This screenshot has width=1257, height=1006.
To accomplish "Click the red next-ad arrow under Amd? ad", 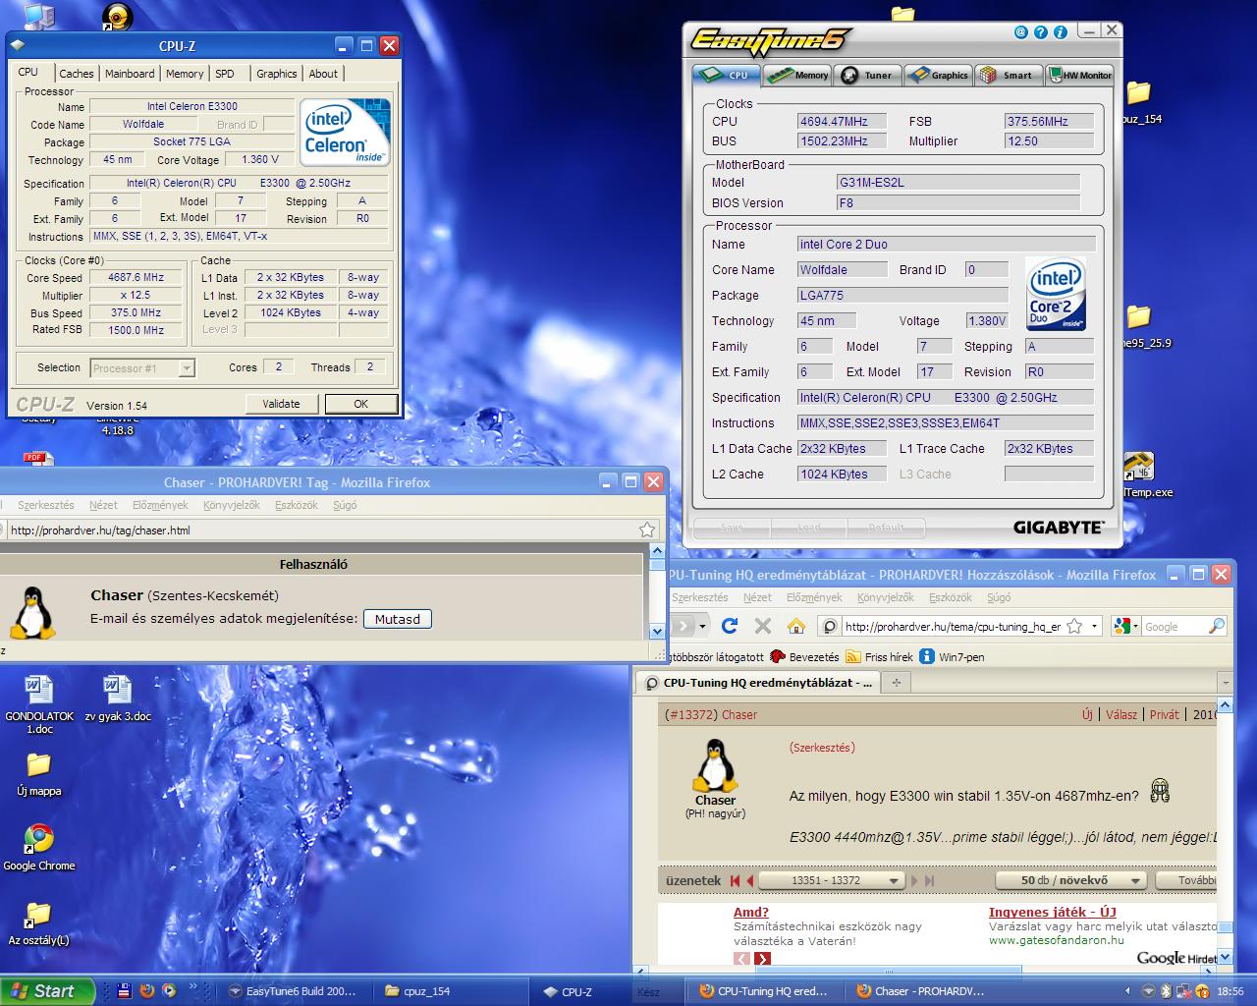I will (763, 959).
